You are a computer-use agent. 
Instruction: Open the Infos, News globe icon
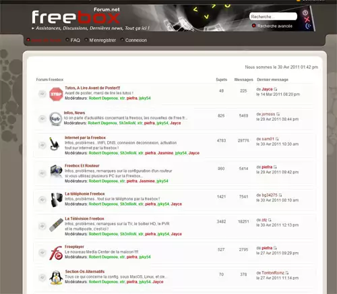[x=55, y=119]
